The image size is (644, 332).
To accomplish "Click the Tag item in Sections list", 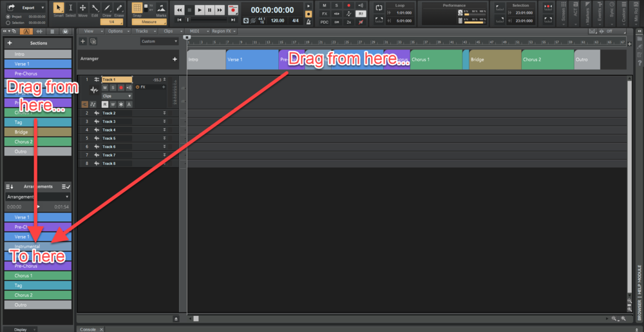I will 37,122.
